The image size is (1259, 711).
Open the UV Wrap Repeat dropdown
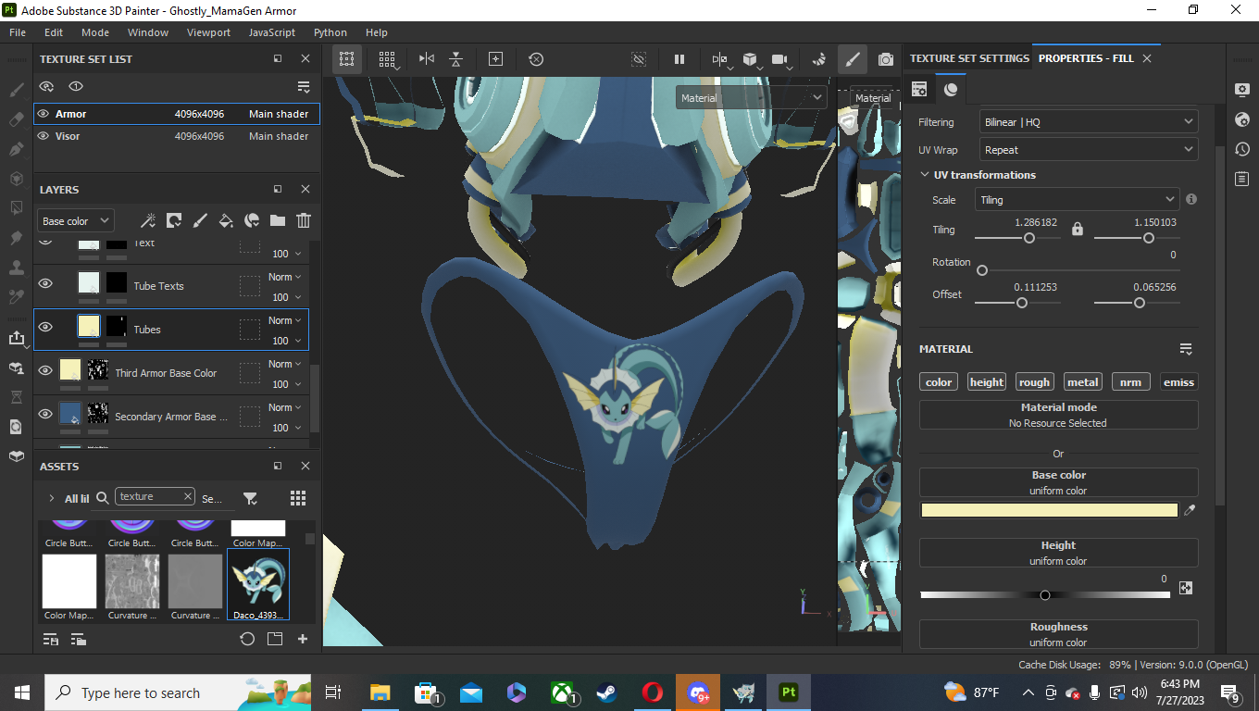[1089, 150]
